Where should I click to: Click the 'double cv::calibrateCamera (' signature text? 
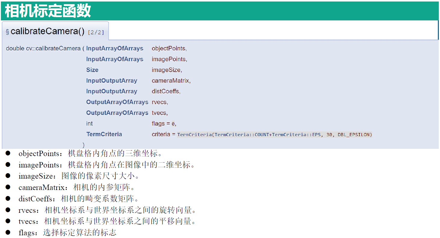(x=45, y=48)
